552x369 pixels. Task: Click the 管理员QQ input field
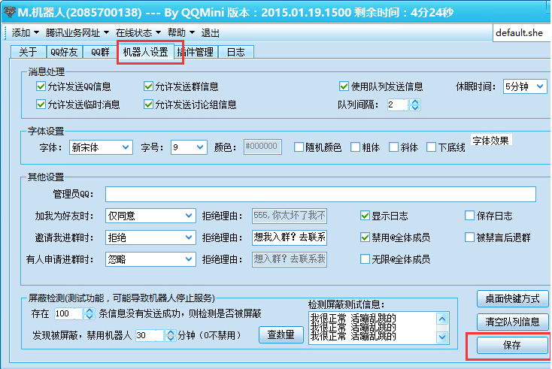[320, 195]
